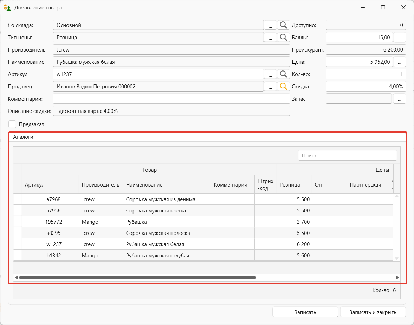The width and height of the screenshot is (414, 325).
Task: Click the ellipsis button beside Запас
Action: pos(399,99)
